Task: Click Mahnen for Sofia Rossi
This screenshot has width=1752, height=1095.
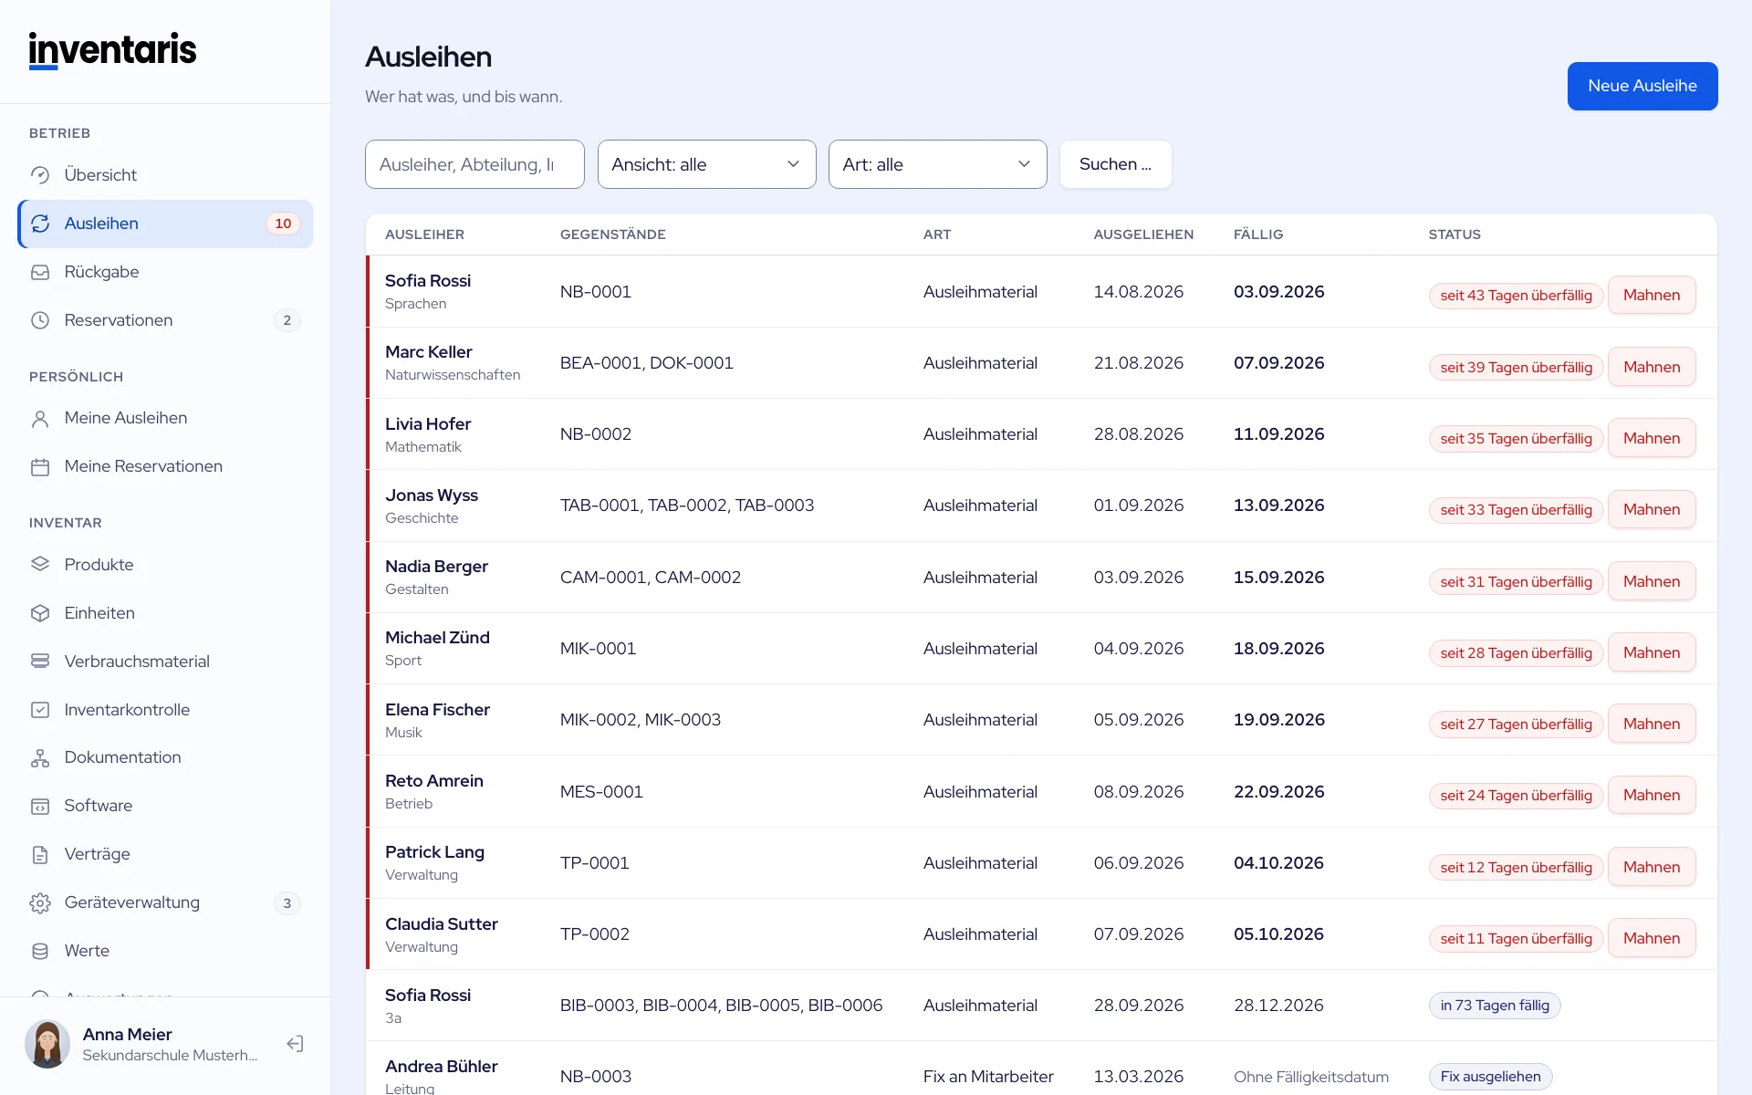Action: (1652, 295)
